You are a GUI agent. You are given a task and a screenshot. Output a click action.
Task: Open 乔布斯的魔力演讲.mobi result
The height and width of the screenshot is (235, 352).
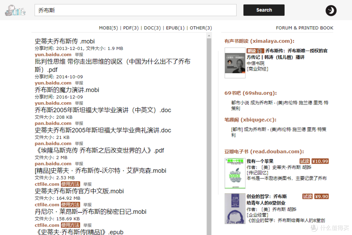coord(67,90)
